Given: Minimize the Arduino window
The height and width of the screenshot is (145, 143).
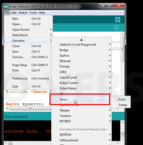Looking at the screenshot, I should pyautogui.click(x=103, y=5).
